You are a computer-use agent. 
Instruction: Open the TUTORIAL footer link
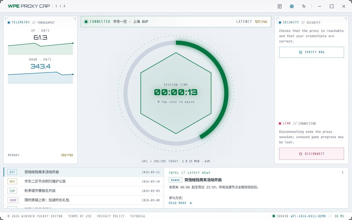click(x=138, y=216)
